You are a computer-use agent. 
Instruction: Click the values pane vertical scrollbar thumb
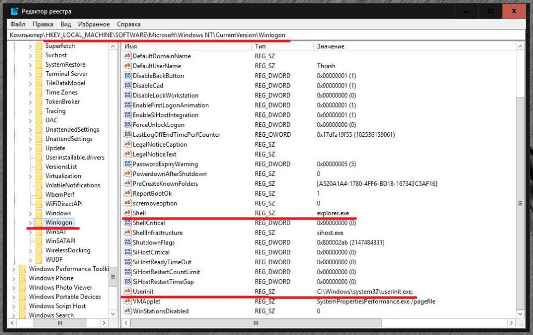pos(520,203)
